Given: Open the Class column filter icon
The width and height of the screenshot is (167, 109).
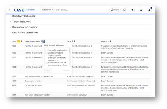Looking at the screenshot, I should (x=75, y=41).
